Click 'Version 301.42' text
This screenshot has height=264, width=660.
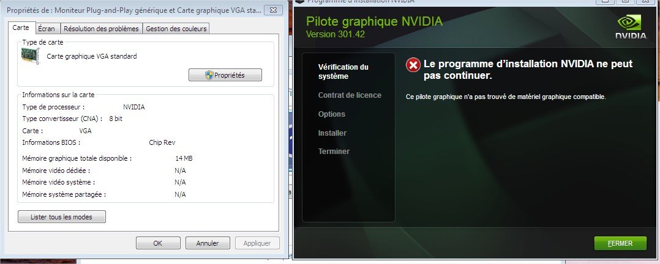pyautogui.click(x=336, y=34)
